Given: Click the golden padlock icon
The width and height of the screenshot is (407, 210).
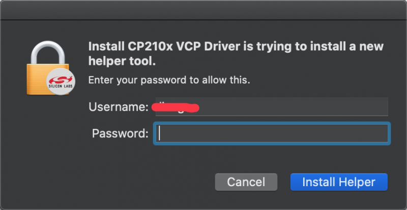Looking at the screenshot, I should click(49, 68).
